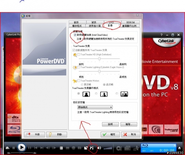The height and width of the screenshot is (155, 185).
Task: Confirm settings with the 確定 button
Action: 110,134
